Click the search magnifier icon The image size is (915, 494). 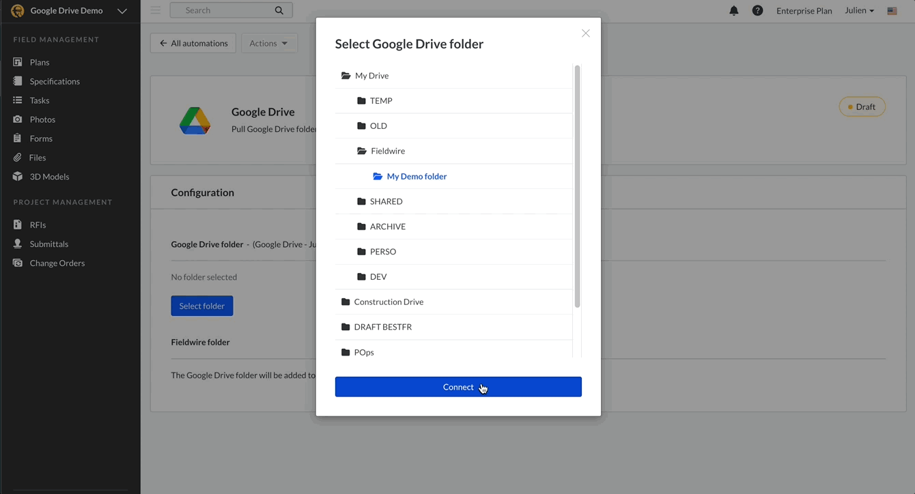pyautogui.click(x=279, y=10)
